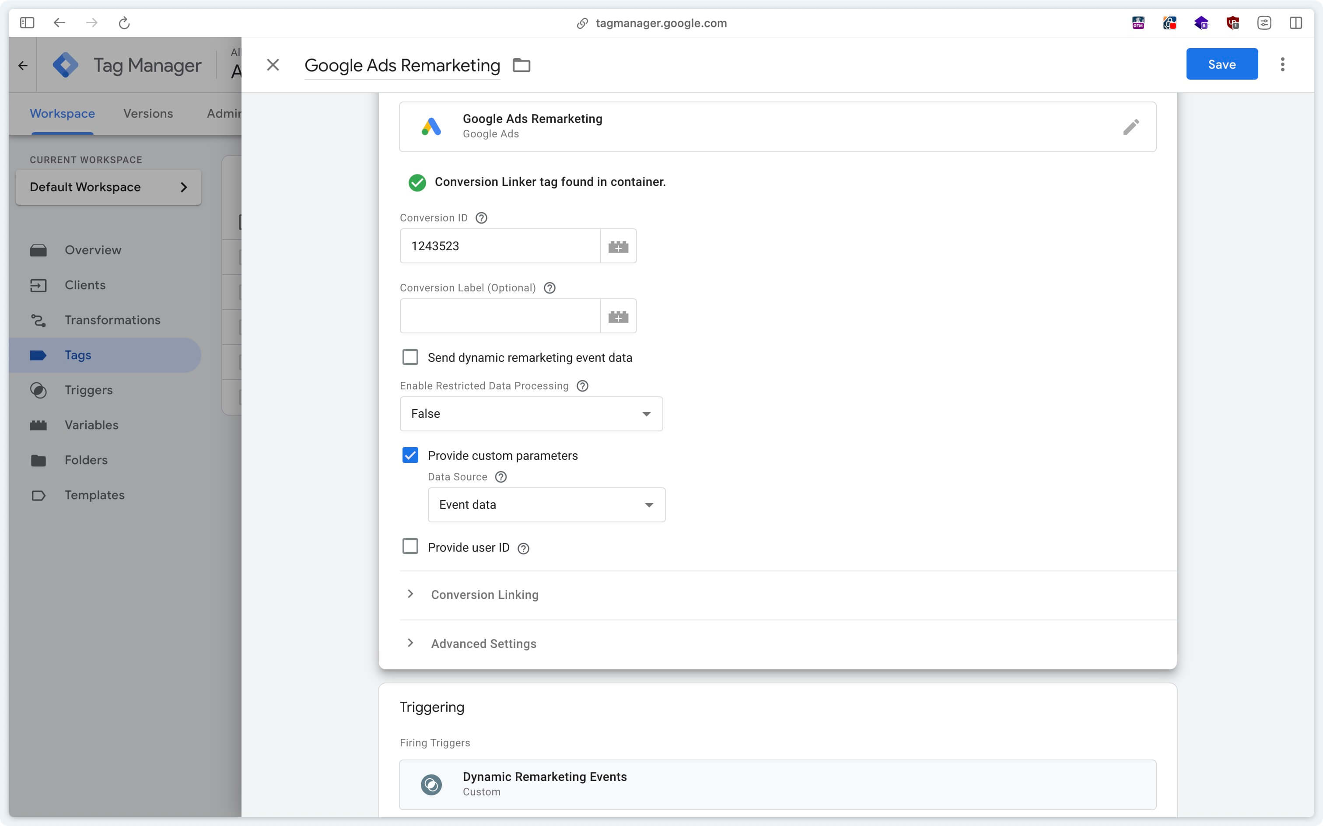Click the Tags sidebar icon
Viewport: 1323px width, 826px height.
[37, 354]
